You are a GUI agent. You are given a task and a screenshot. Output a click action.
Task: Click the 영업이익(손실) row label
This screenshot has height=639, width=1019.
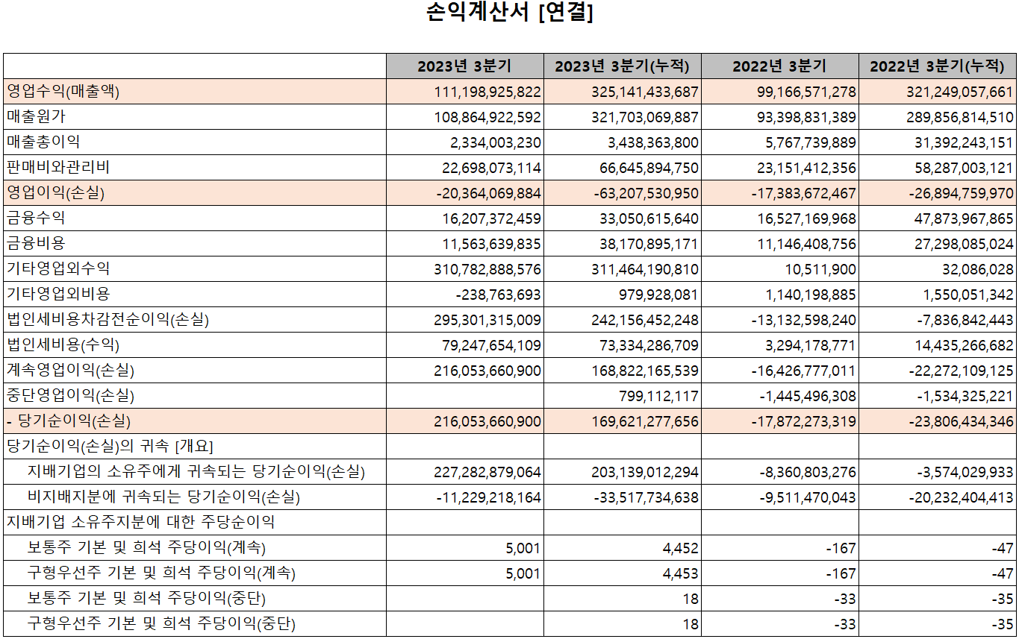tap(55, 193)
